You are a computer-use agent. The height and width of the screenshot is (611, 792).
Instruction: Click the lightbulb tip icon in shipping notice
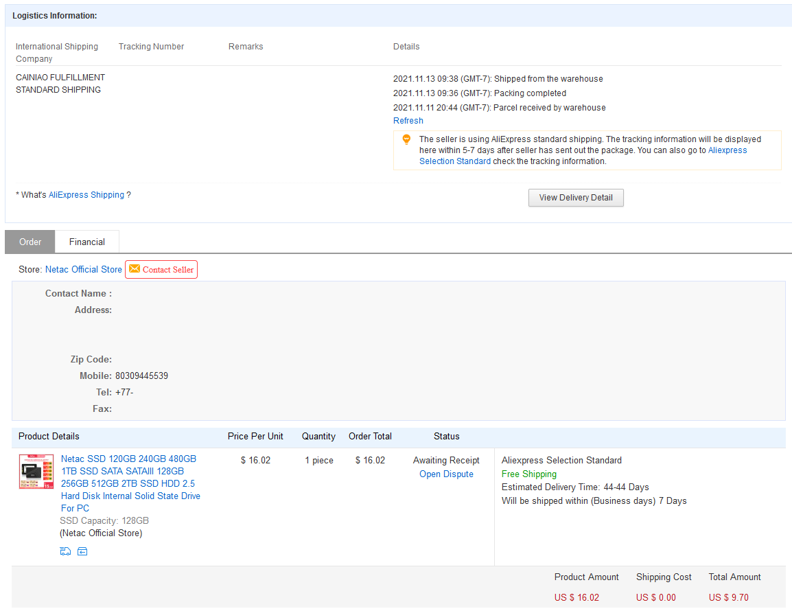pos(406,139)
